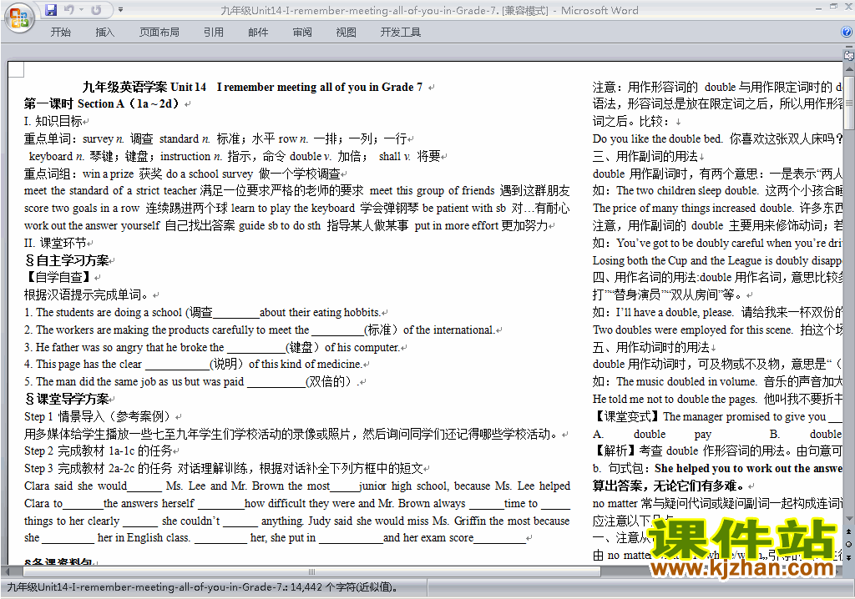The image size is (855, 599).
Task: Click the Step 3 完成教材 2a-2c line
Action: click(x=224, y=468)
